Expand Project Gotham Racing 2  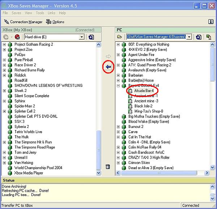(x=4, y=45)
